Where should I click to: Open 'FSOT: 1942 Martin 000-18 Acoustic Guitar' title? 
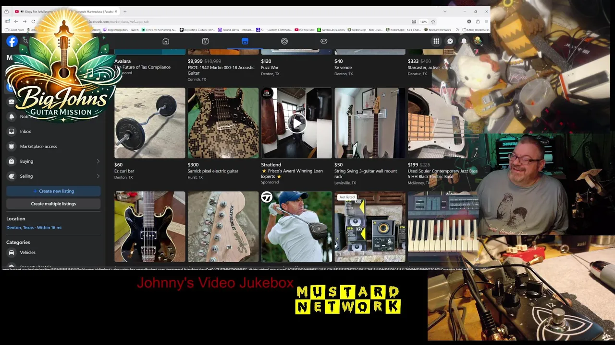click(221, 70)
